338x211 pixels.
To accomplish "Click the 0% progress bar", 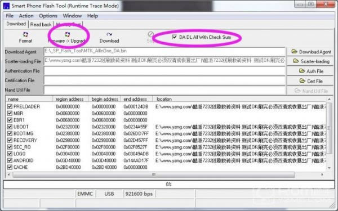I will [169, 185].
